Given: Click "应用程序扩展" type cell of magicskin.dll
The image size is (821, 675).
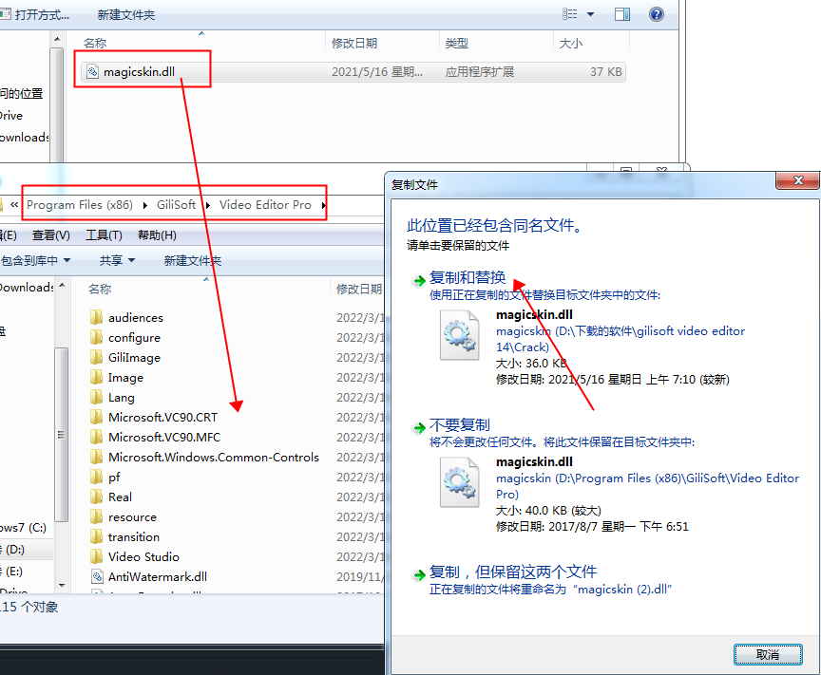Looking at the screenshot, I should (x=480, y=72).
